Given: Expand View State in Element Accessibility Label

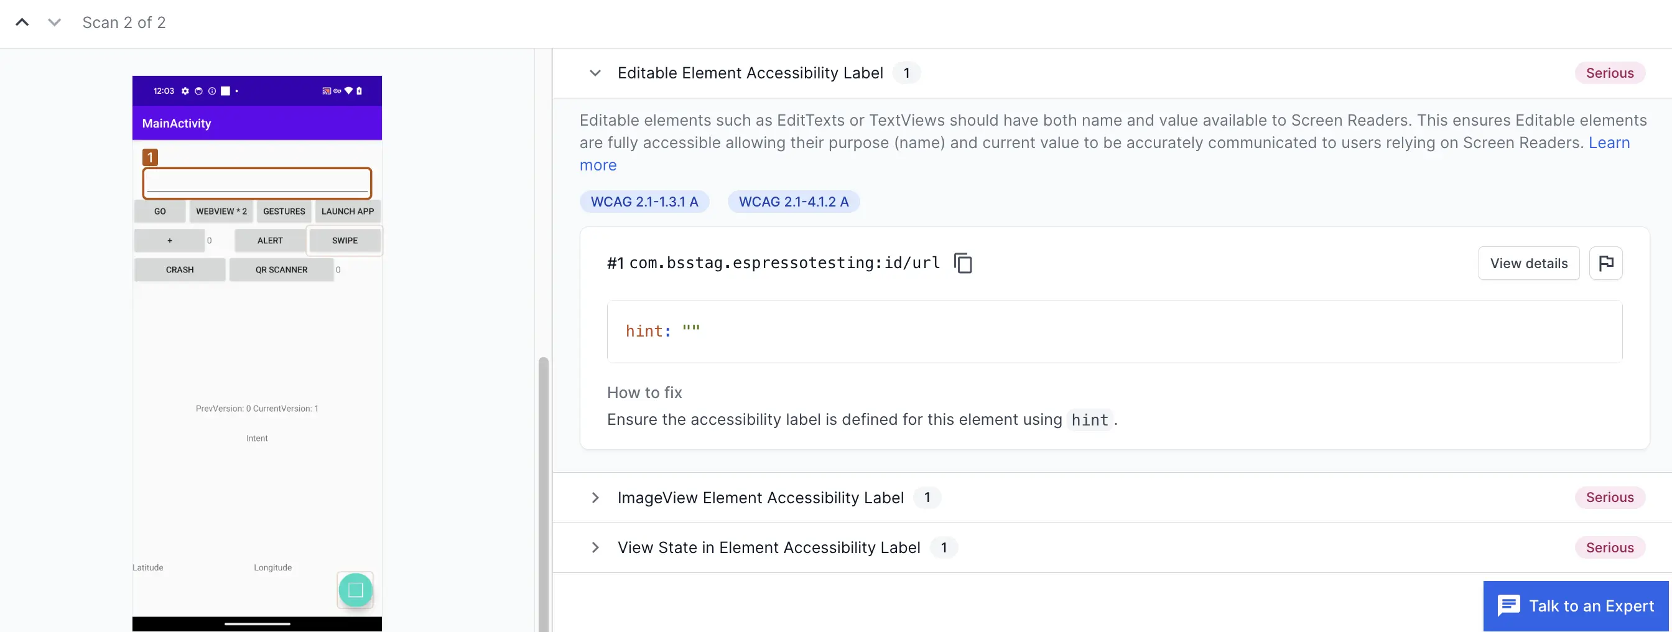Looking at the screenshot, I should tap(595, 547).
